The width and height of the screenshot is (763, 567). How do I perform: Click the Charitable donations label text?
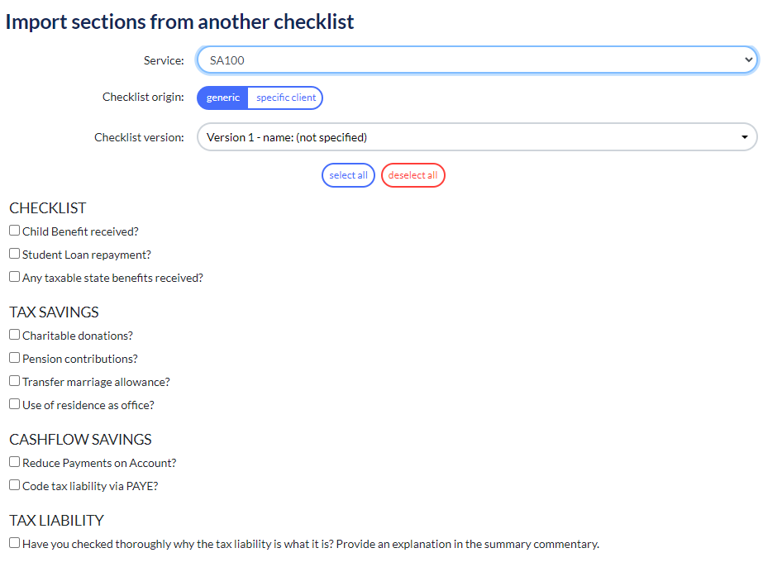[78, 336]
